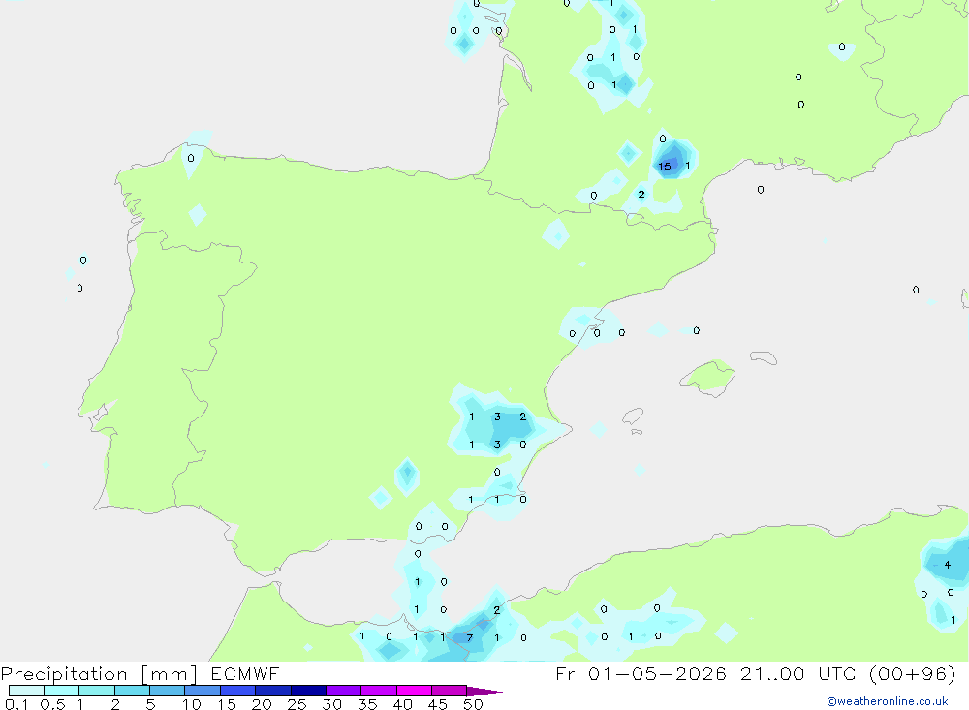Image resolution: width=969 pixels, height=710 pixels.
Task: Click the legend swatch between 15 and 20
Action: 237,691
